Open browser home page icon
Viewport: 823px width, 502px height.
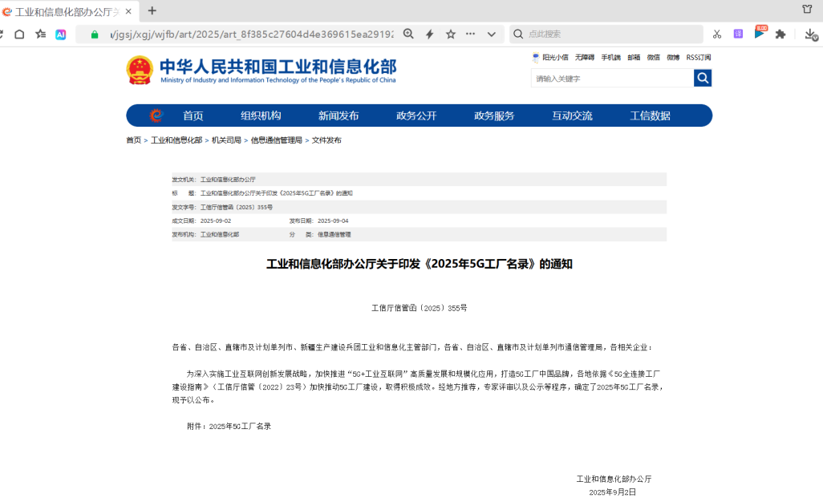coord(19,34)
